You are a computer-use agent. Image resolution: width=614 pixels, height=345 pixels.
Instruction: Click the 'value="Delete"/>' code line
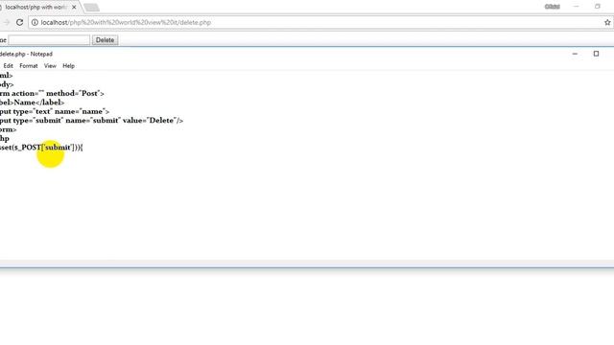click(x=92, y=121)
